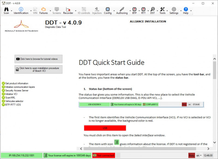This screenshot has width=218, height=159.
Task: Open the Config chip tool
Action: 108,11
